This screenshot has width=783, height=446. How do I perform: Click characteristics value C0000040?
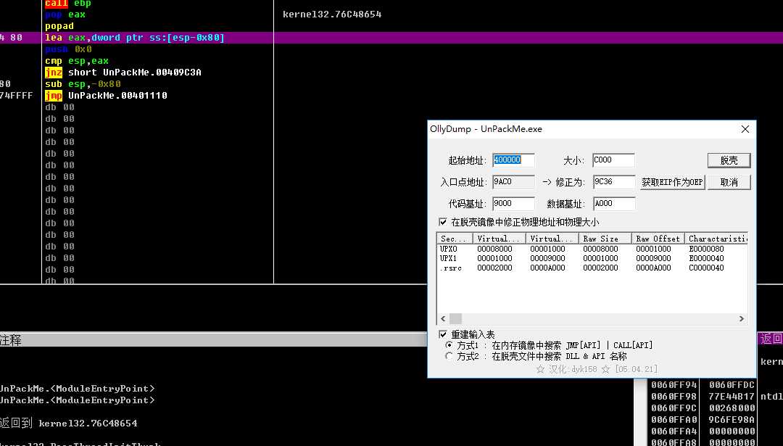click(x=706, y=268)
